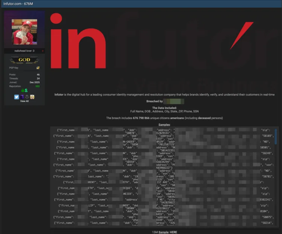The width and height of the screenshot is (282, 234).
Task: Click the threads count 24
Action: pos(38,79)
